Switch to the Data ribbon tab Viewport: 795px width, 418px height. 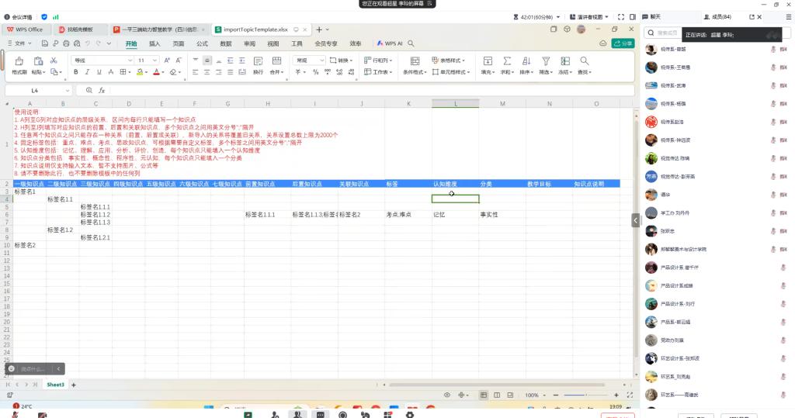click(x=226, y=43)
